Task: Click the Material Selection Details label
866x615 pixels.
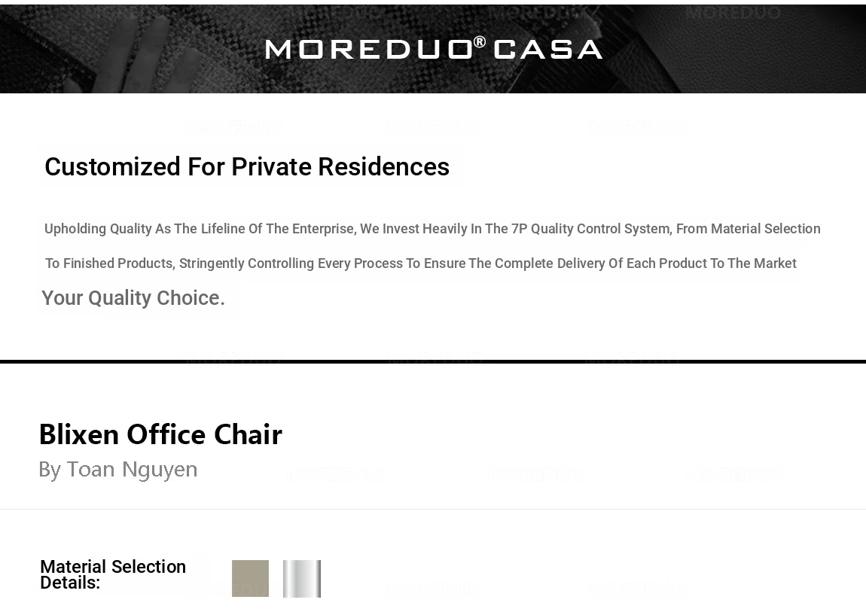Action: [113, 574]
